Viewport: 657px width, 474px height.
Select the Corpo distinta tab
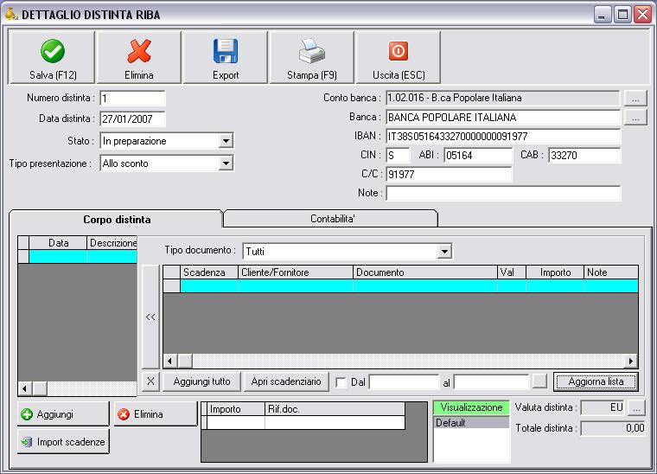tap(117, 219)
